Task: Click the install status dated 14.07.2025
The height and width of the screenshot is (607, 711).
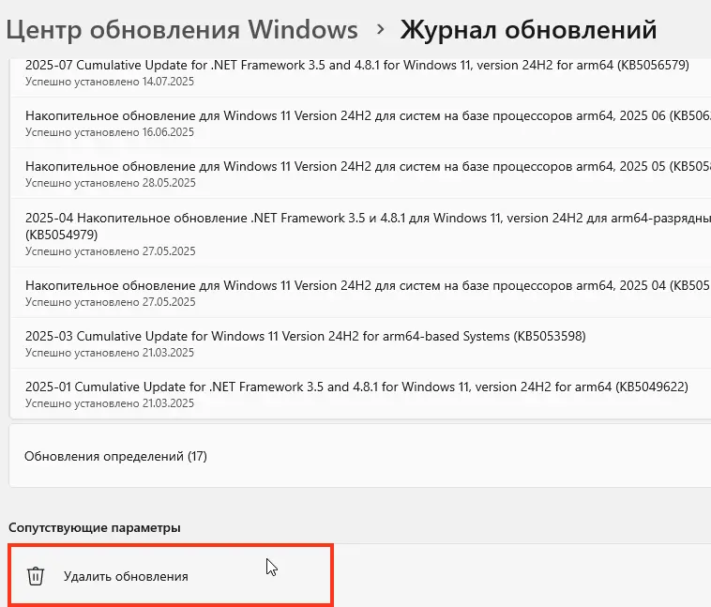Action: [110, 83]
